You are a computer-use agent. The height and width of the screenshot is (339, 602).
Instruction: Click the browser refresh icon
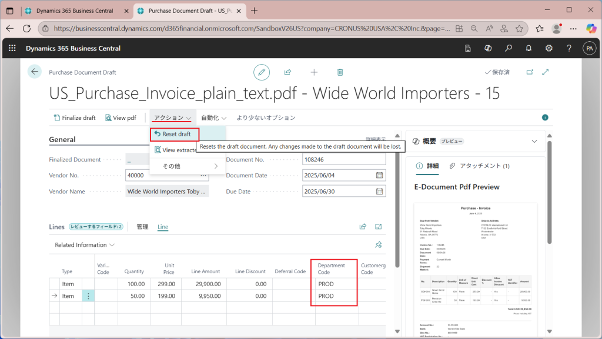26,28
